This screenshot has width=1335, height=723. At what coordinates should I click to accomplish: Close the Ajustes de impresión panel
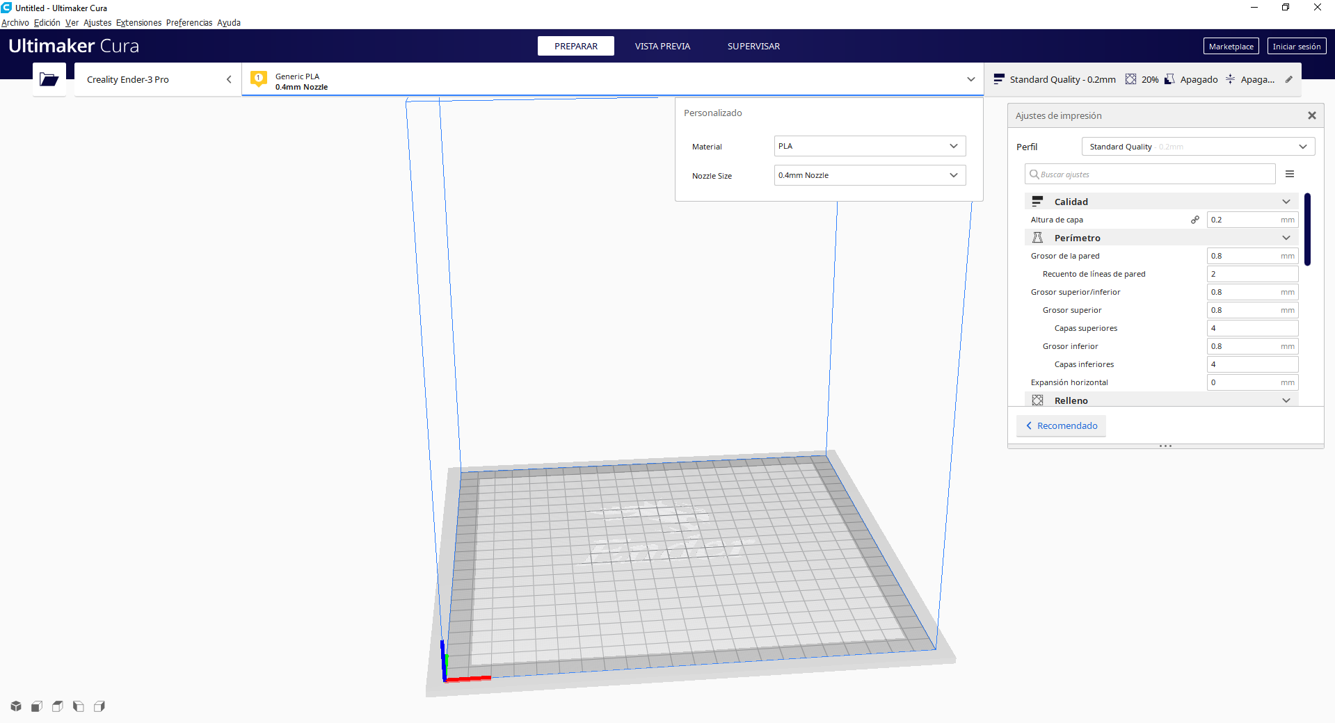[1312, 115]
